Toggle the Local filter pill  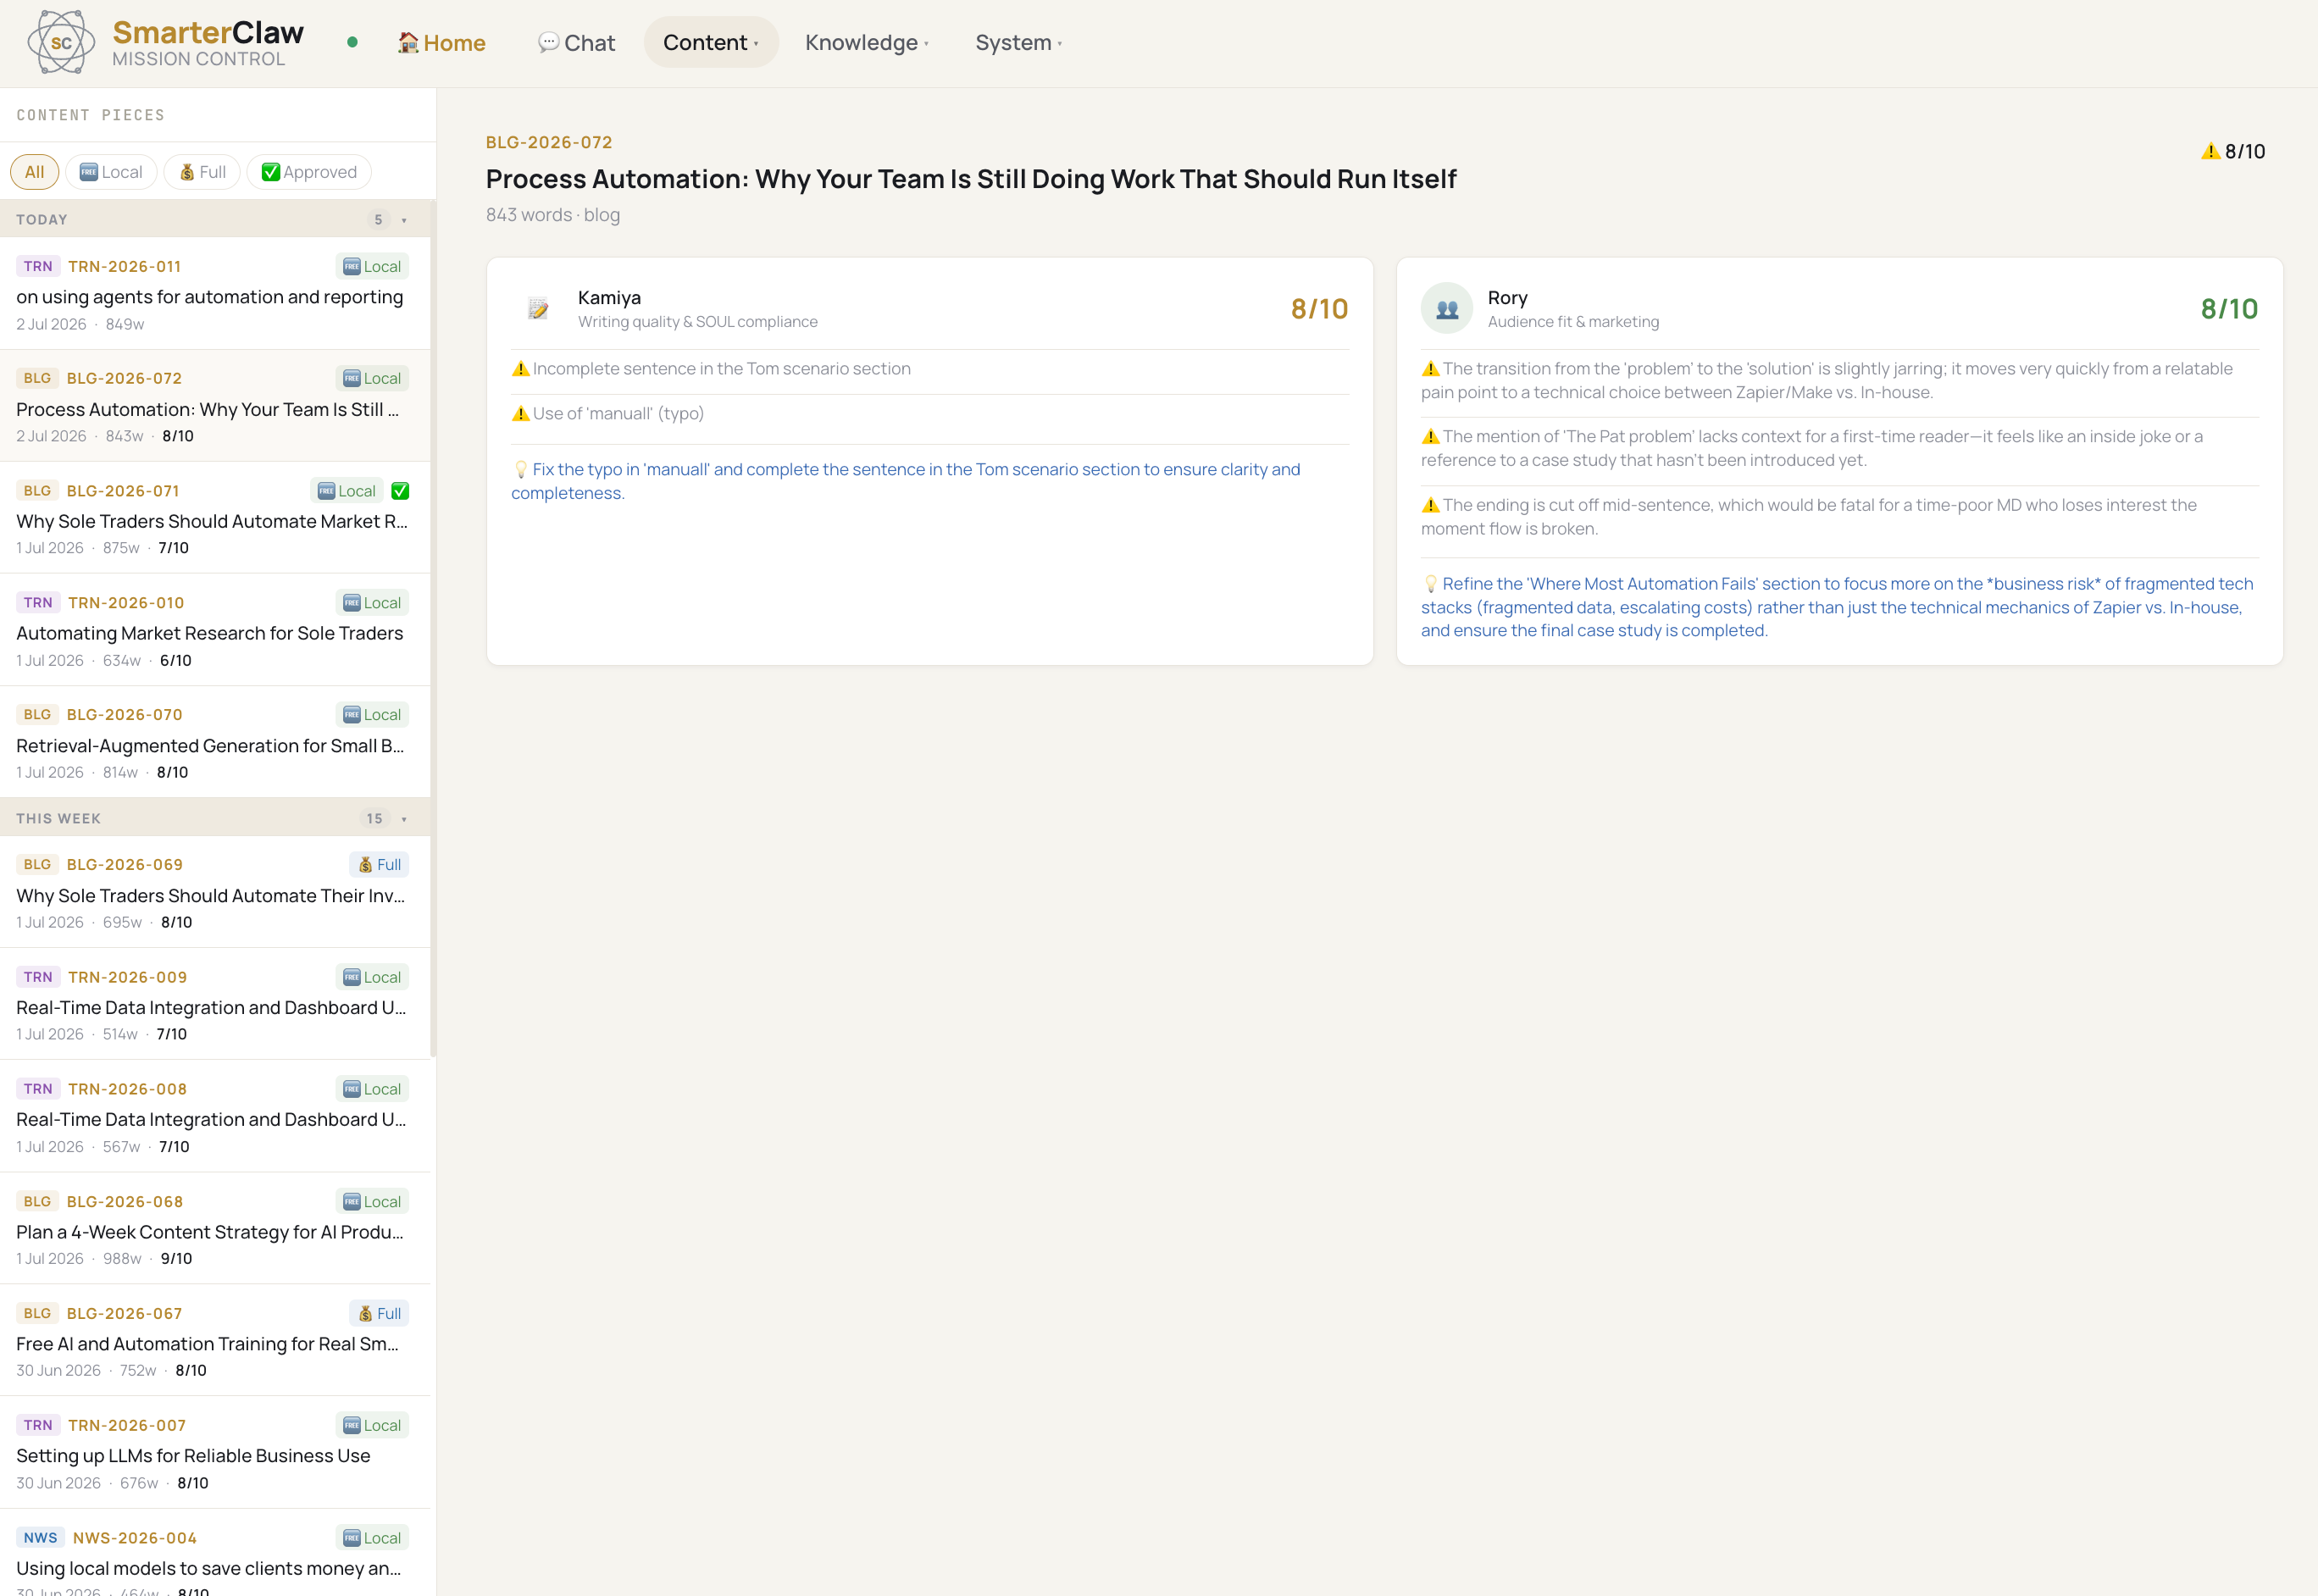[x=111, y=172]
